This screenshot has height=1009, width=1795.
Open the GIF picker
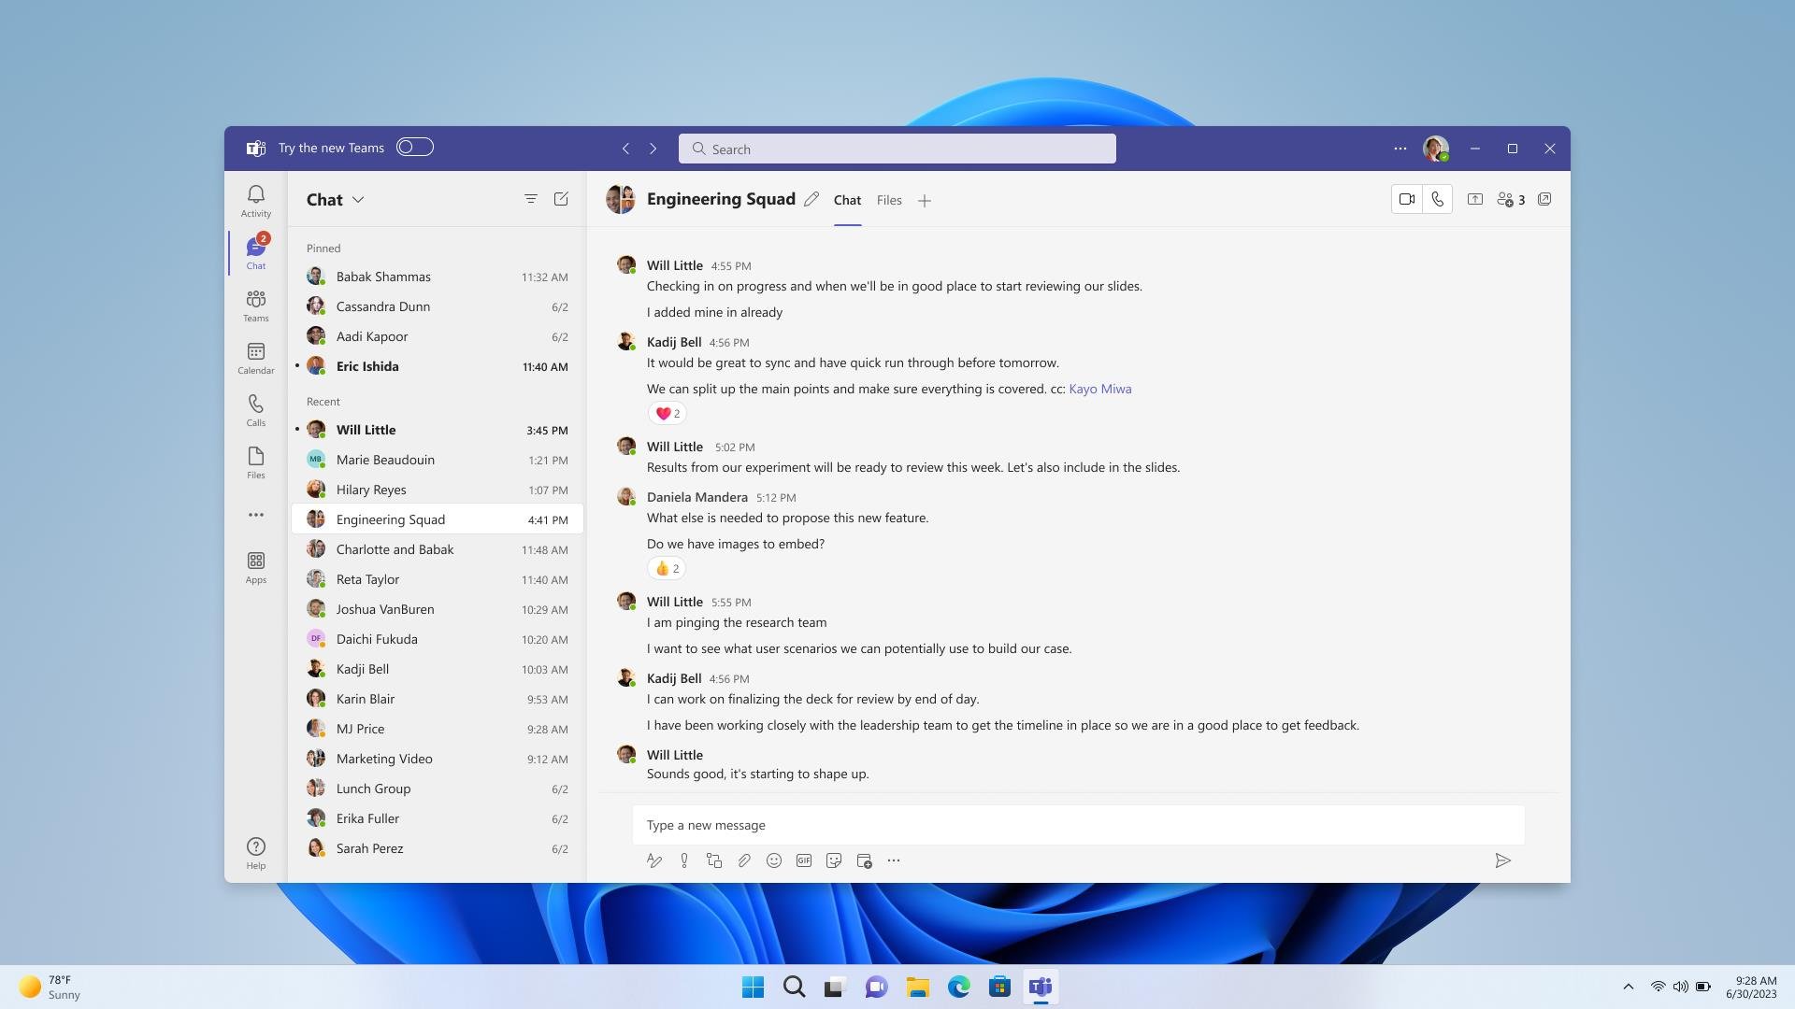point(804,860)
